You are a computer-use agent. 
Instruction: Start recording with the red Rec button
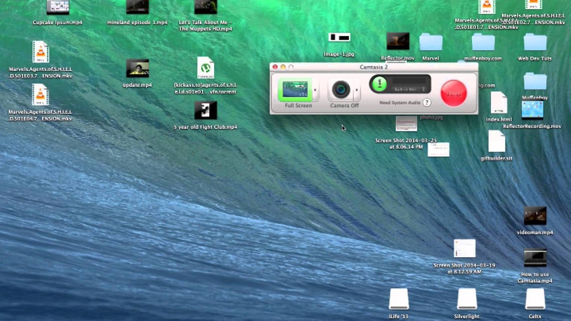coord(453,93)
